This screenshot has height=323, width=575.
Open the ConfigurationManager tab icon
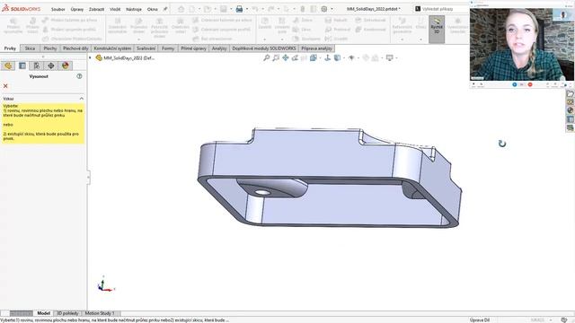coord(37,65)
